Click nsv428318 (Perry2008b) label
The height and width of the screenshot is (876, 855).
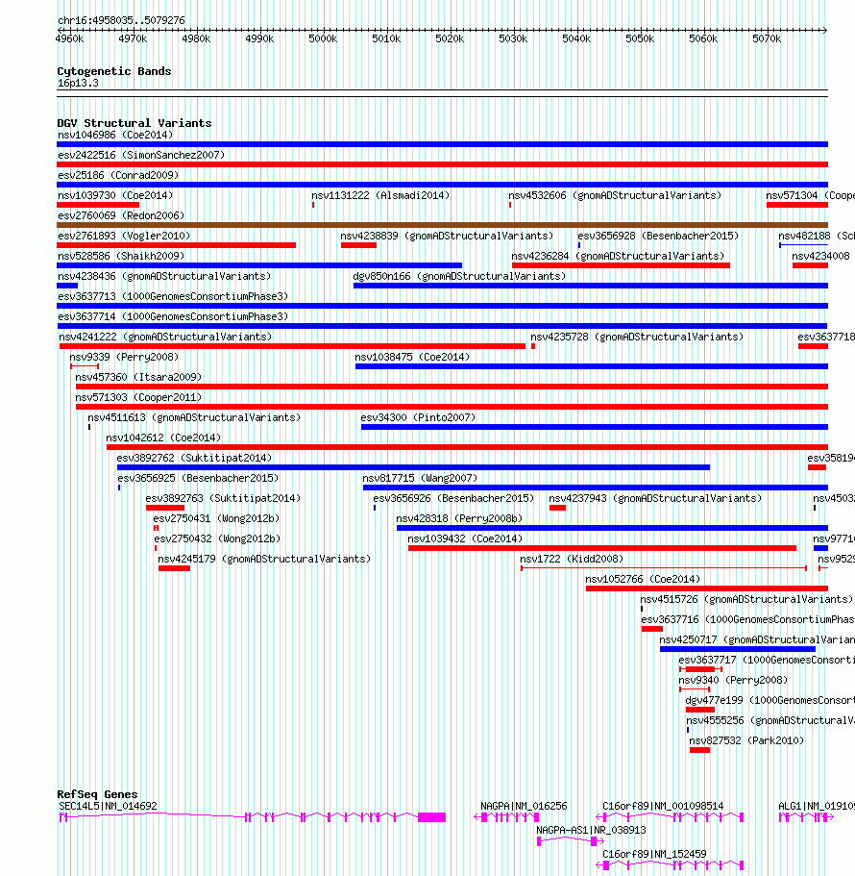click(x=459, y=518)
